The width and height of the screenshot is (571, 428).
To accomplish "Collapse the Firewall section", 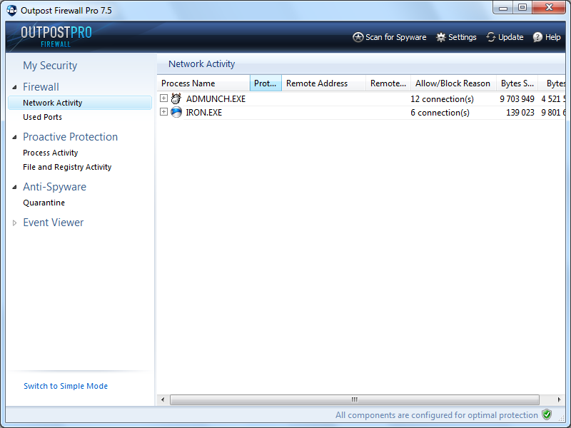I will (x=15, y=87).
